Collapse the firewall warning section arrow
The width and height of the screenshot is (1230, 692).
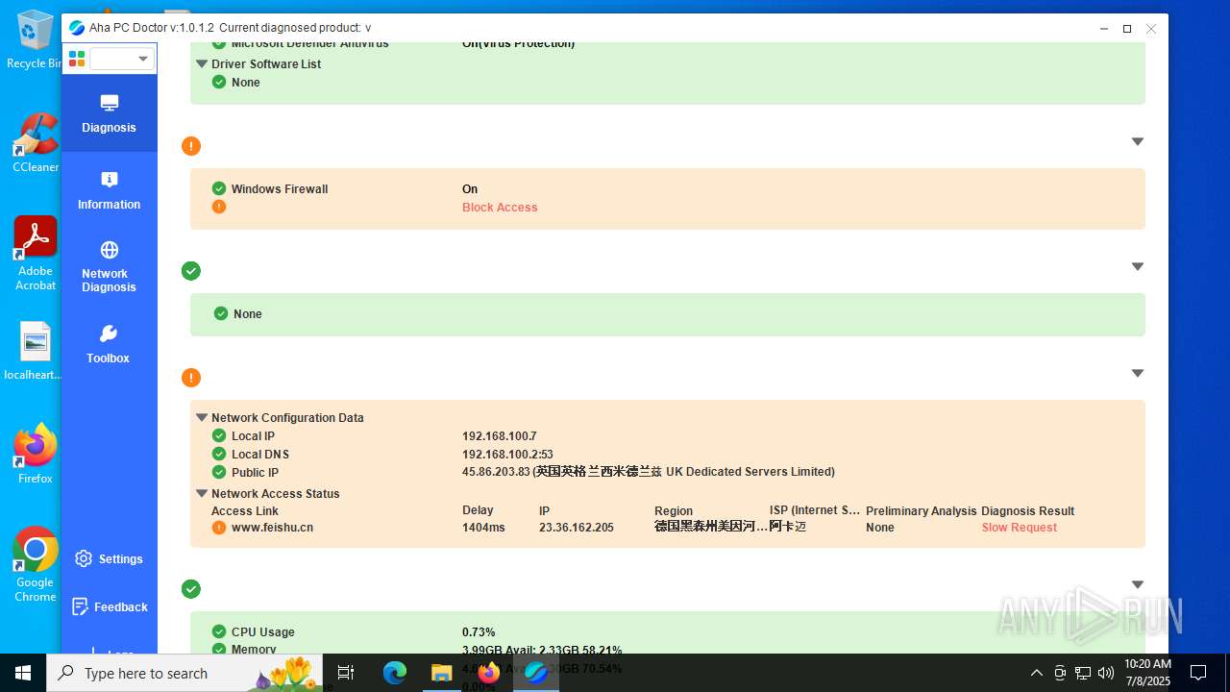[x=1137, y=141]
